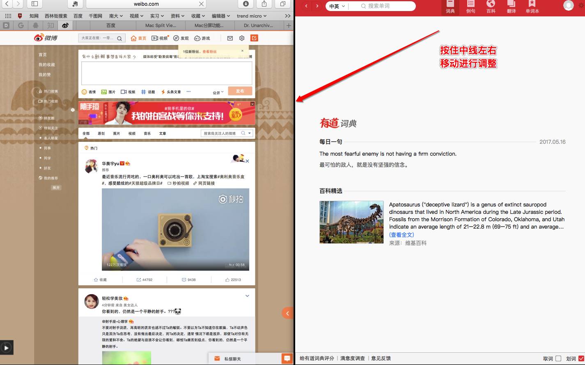Viewport: 585px width, 365px height.
Task: Open the 翻译 translate icon
Action: 511,7
